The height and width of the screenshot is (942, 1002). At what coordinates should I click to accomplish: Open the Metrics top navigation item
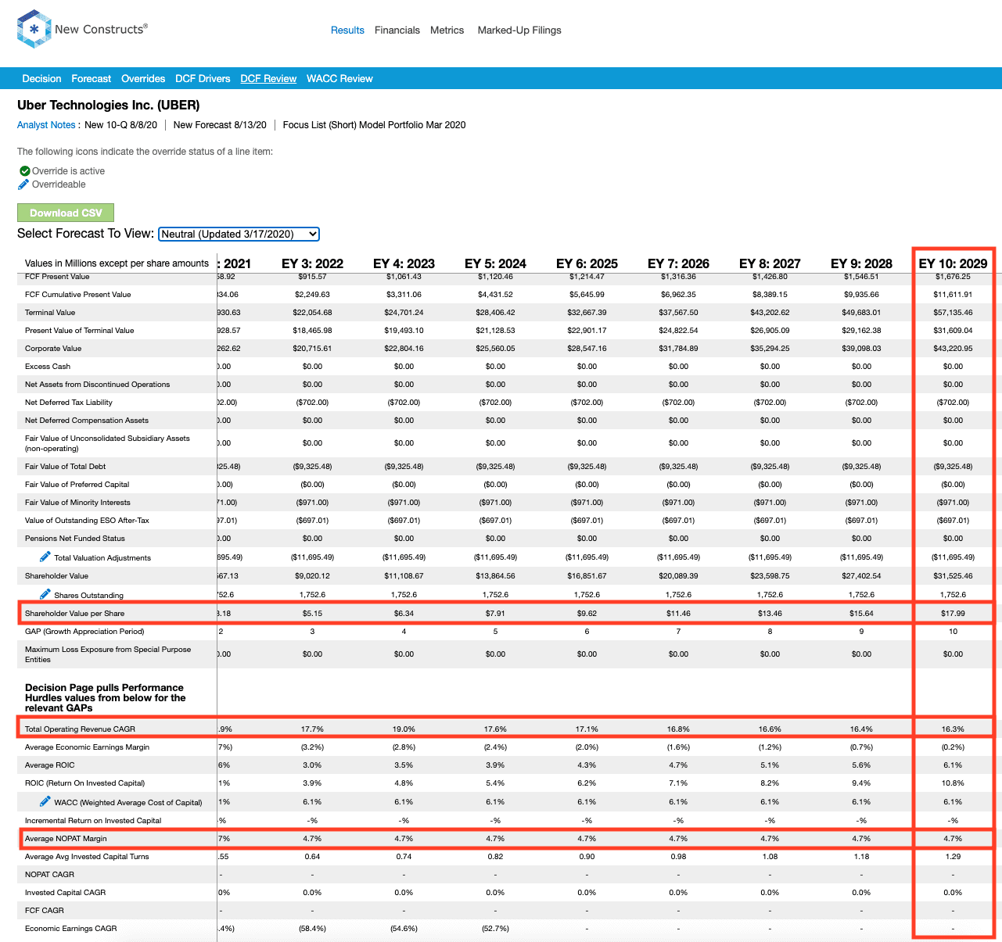[447, 30]
